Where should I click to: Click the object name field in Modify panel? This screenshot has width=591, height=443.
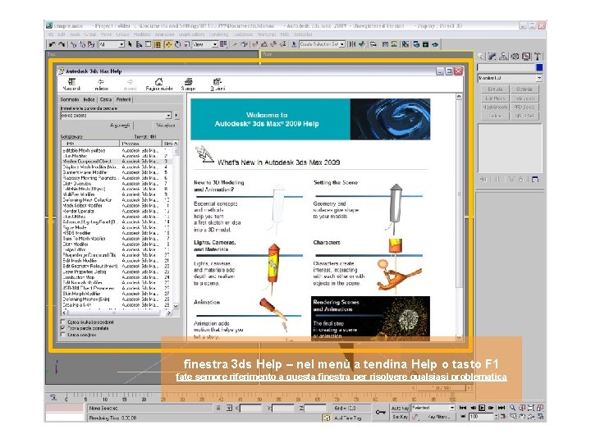tap(506, 67)
